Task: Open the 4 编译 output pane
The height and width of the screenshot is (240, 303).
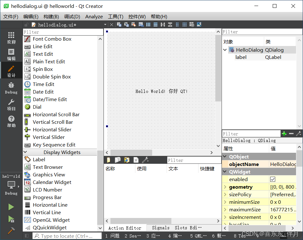Action: (175, 236)
